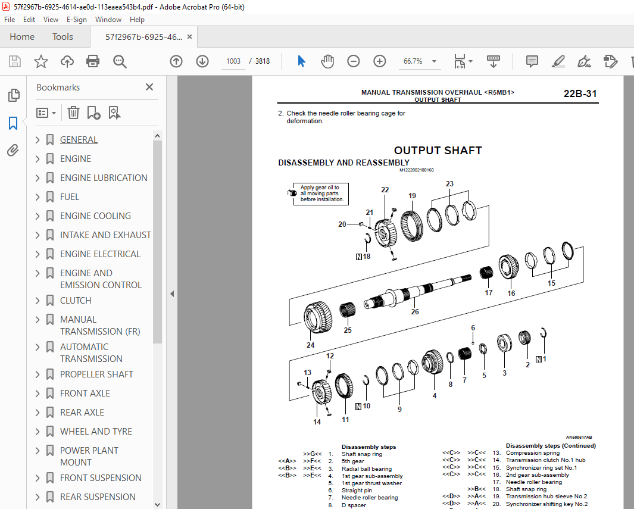Click the Add sticky note comment icon

point(531,61)
